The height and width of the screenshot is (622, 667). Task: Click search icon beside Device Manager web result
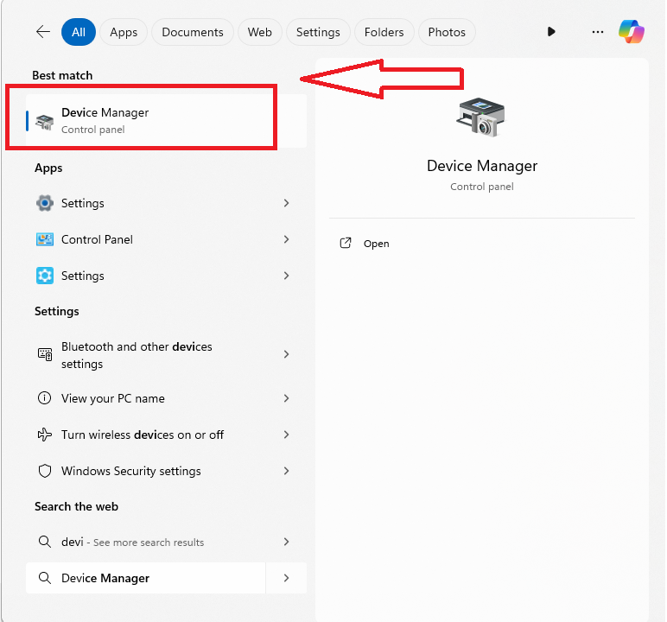point(45,578)
